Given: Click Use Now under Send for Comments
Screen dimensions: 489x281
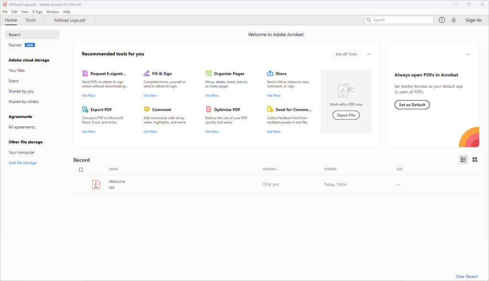Looking at the screenshot, I should tap(274, 131).
